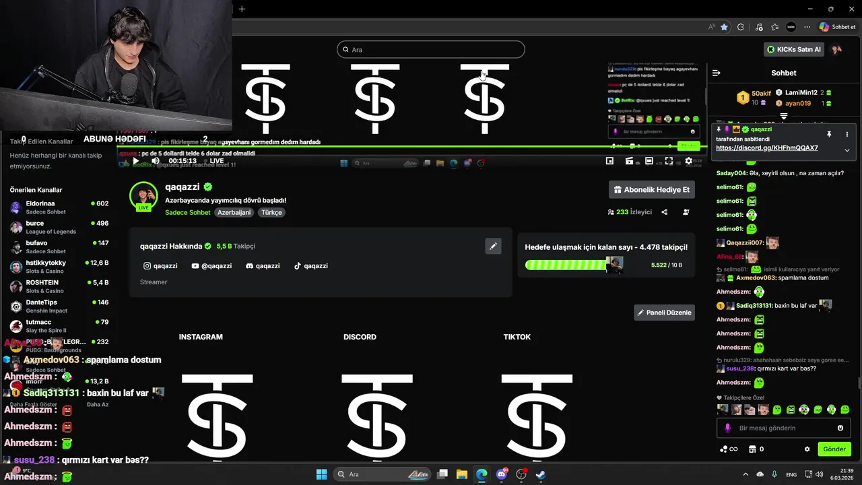Open qaqazzi Instagram link
Viewport: 862px width, 485px height.
(160, 266)
